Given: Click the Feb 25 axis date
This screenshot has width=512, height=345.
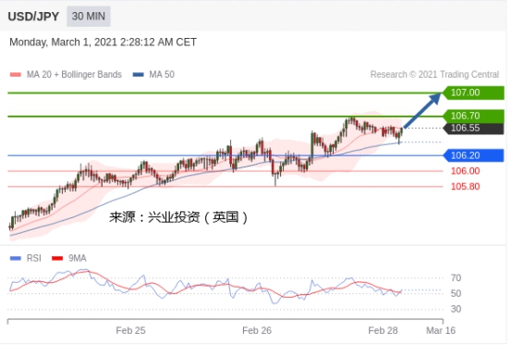Looking at the screenshot, I should tap(130, 330).
